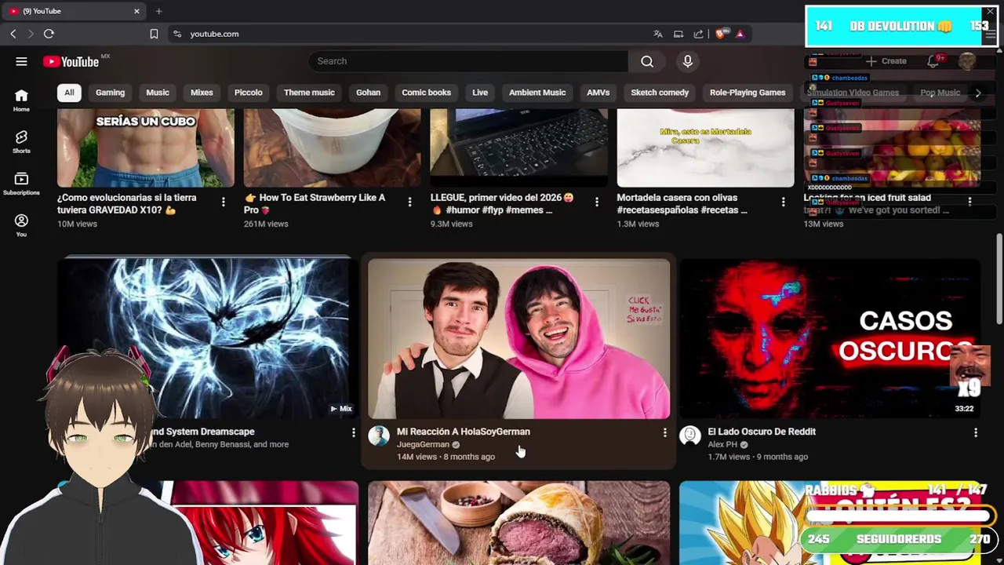This screenshot has width=1004, height=565.
Task: Open Alex PH channel link
Action: click(x=722, y=444)
